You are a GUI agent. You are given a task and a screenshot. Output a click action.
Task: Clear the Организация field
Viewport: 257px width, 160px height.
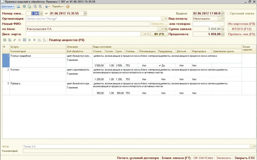166,19
